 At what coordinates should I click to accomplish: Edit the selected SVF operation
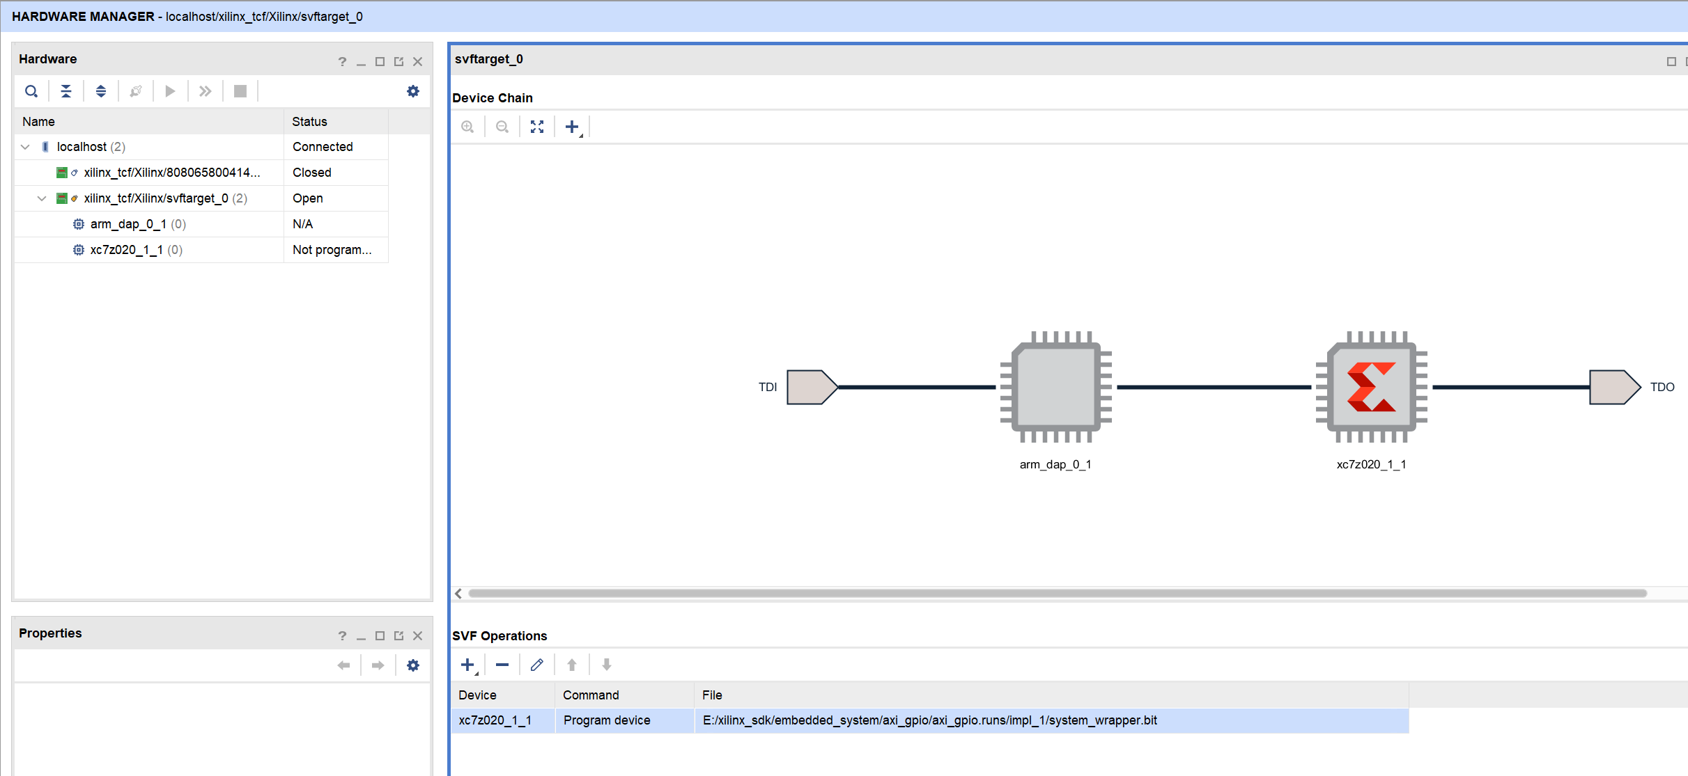[537, 665]
